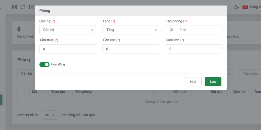Click the grid apps icon in header

tap(14, 7)
